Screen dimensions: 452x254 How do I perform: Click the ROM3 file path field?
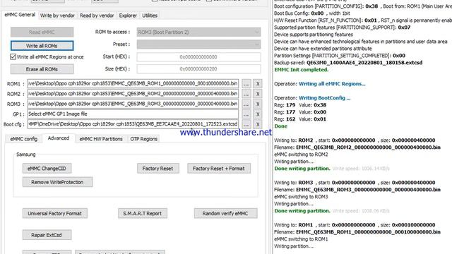pyautogui.click(x=133, y=104)
